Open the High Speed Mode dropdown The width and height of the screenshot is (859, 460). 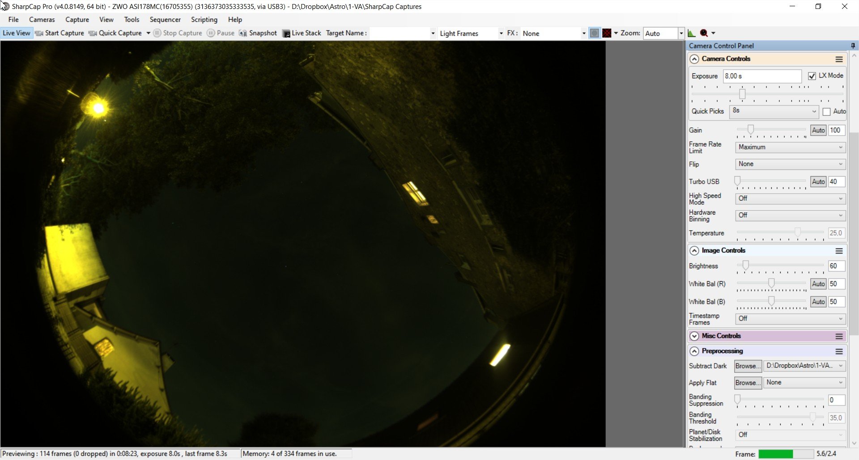click(x=790, y=198)
